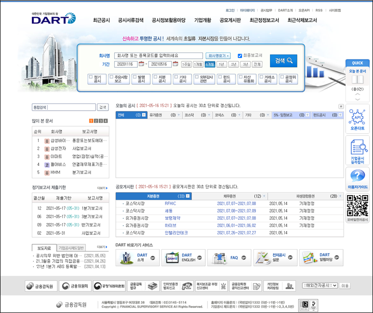Click the 금융감독원 공익신고센터 banner
Screen dimensions: 373x313
click(245, 286)
